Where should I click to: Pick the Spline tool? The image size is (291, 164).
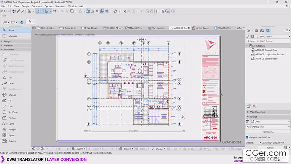[16, 124]
